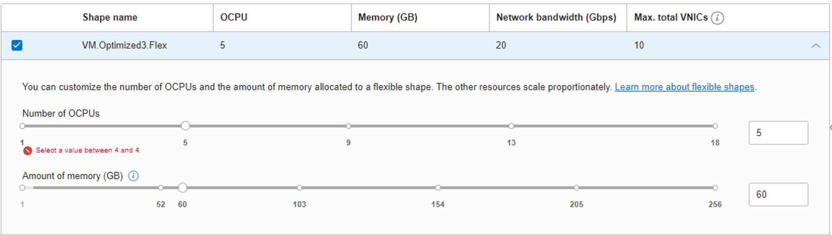Click the Amount of memory input field
Screen dimensions: 832x235
click(778, 194)
